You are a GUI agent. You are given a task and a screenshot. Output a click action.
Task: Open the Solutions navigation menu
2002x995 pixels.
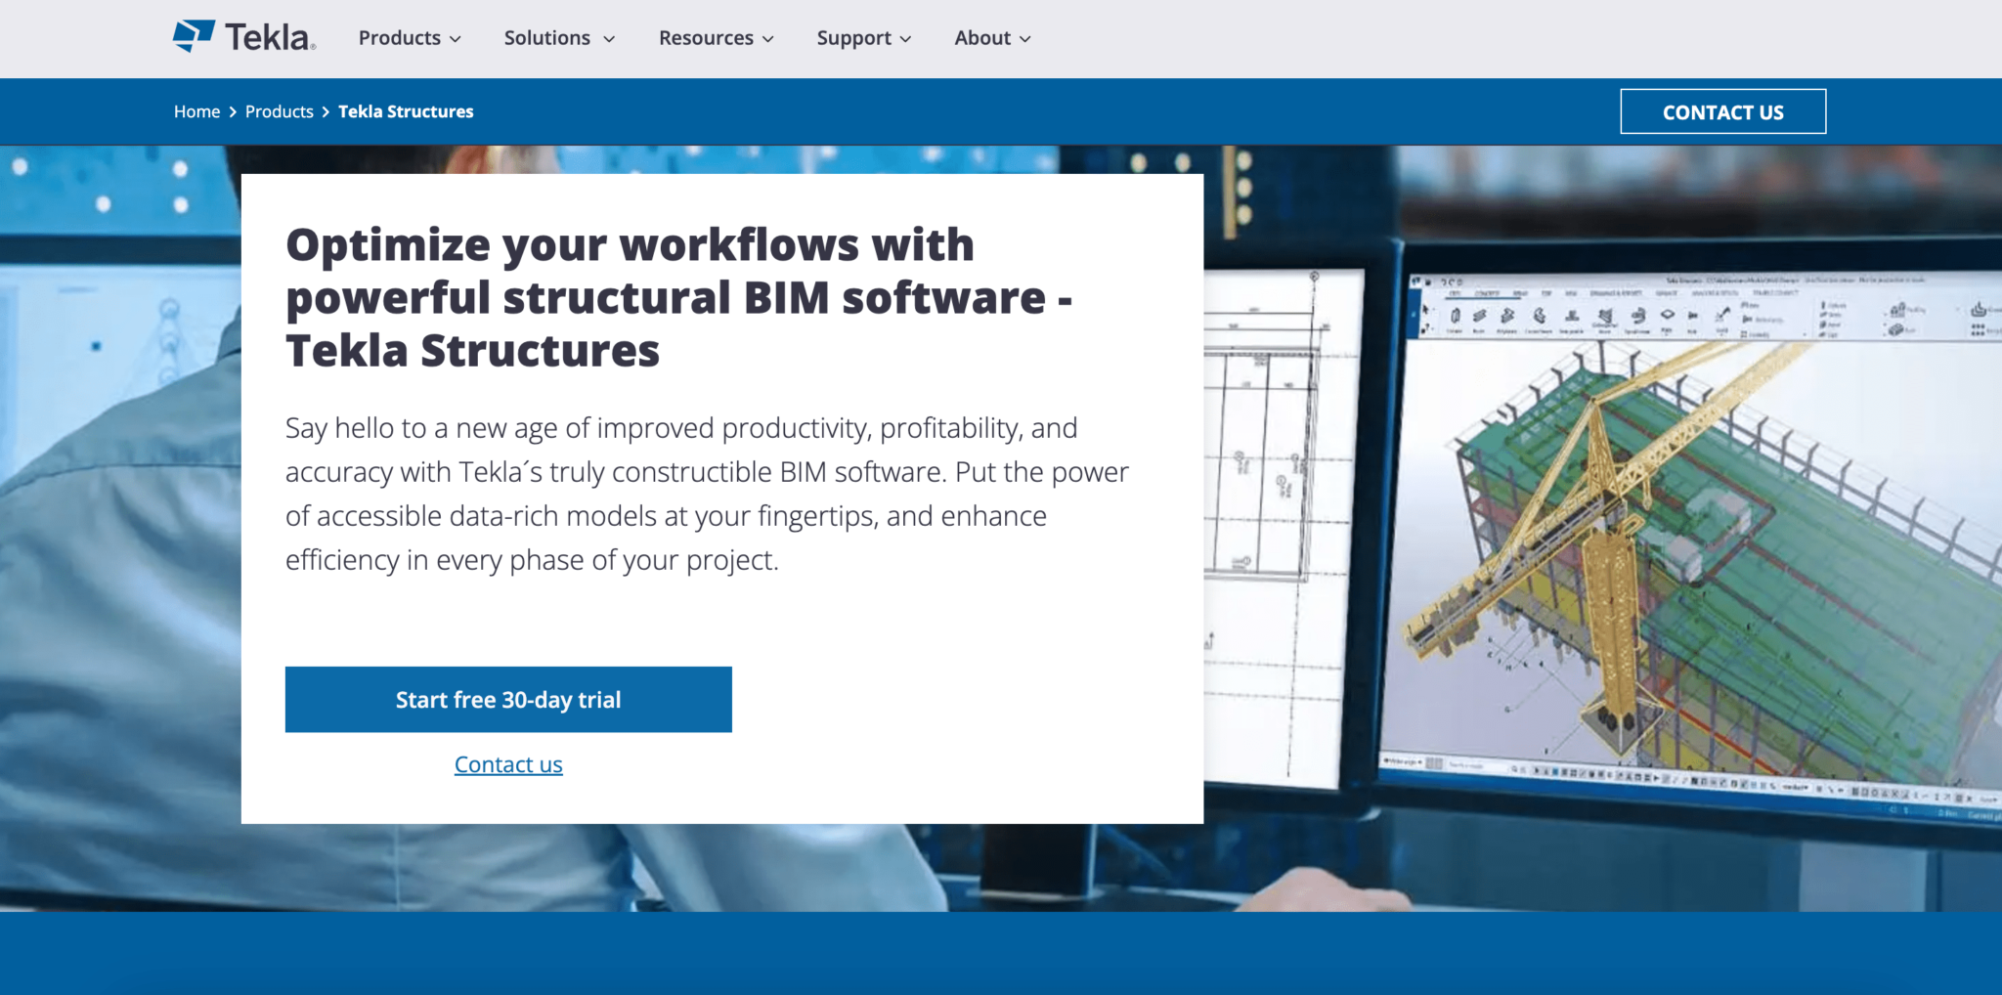[x=547, y=38]
